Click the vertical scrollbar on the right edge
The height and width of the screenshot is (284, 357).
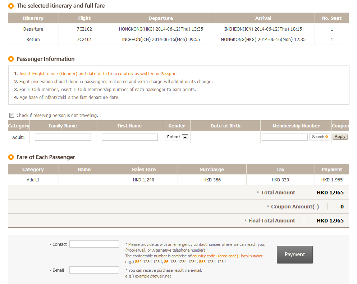point(356,126)
